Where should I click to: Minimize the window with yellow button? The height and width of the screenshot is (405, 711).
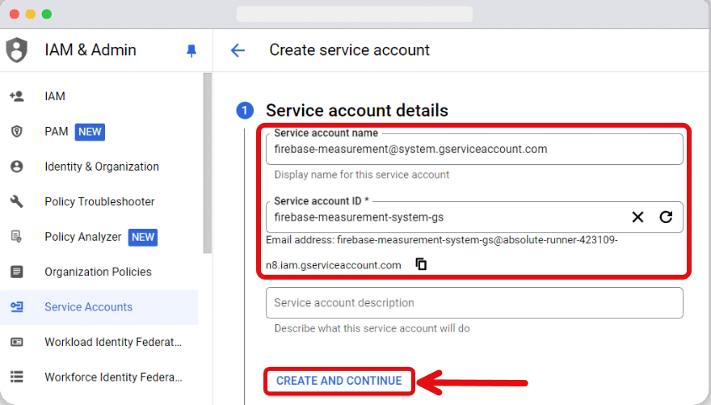click(31, 14)
